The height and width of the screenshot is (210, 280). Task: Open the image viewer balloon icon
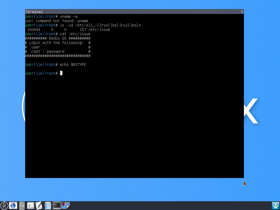click(x=66, y=205)
